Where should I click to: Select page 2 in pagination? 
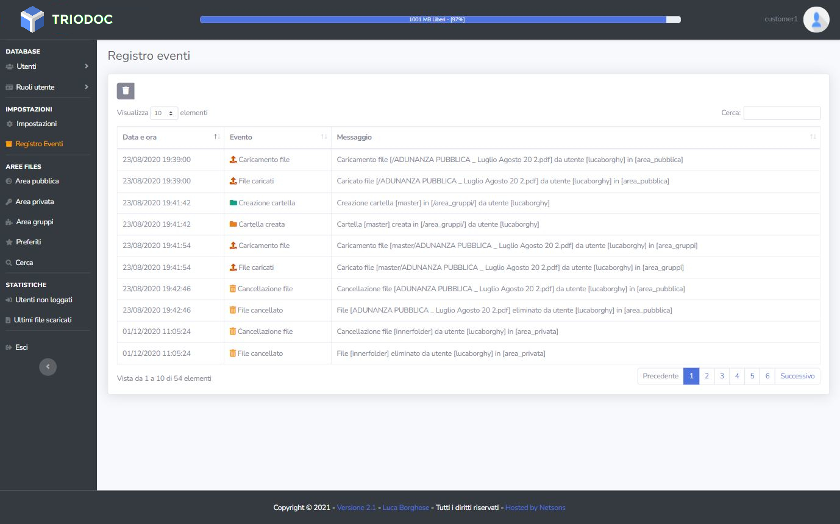pyautogui.click(x=707, y=376)
